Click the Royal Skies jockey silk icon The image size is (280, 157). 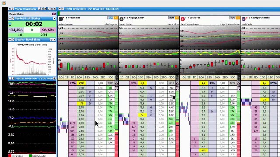(61, 19)
